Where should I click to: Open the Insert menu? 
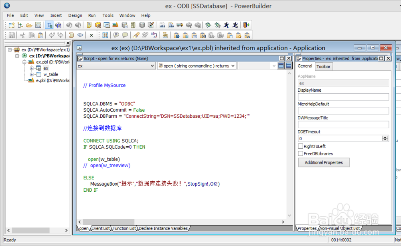click(56, 15)
